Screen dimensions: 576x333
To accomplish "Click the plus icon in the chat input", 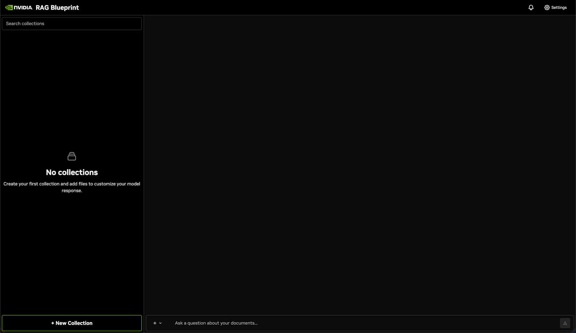I will (x=155, y=323).
